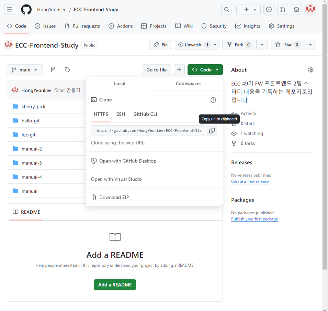Switch to the Security tab
The height and width of the screenshot is (311, 328).
(x=214, y=26)
